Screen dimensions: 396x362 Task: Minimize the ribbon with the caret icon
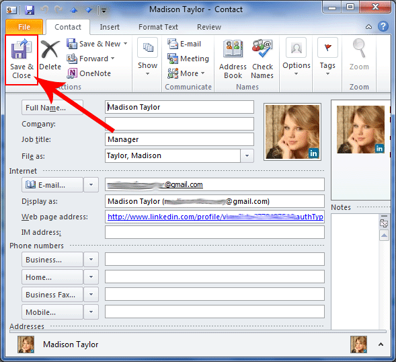pos(368,26)
